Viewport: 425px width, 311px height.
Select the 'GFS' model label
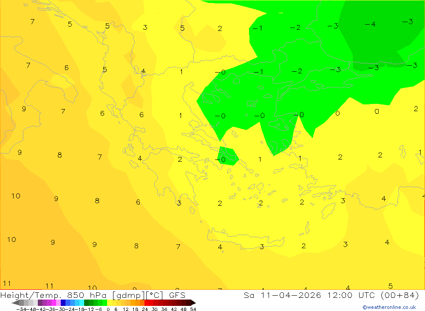click(177, 295)
